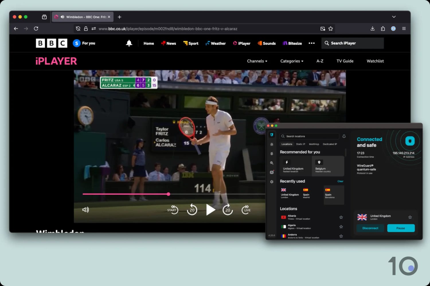This screenshot has height=286, width=430.
Task: Open Alternative ID from the Surfshark sidebar
Action: [x=271, y=172]
